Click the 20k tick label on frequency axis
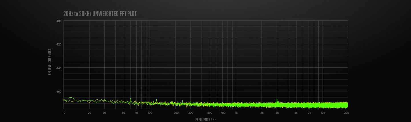 click(x=346, y=113)
